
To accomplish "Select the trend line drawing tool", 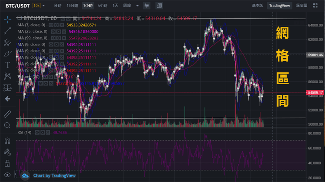I will (7, 31).
